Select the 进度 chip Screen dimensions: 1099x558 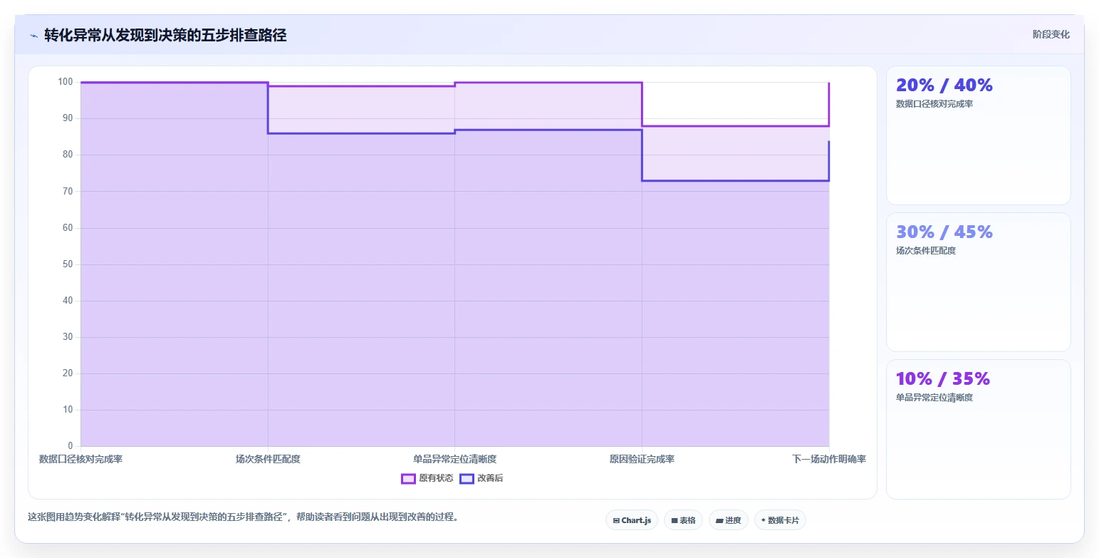729,520
